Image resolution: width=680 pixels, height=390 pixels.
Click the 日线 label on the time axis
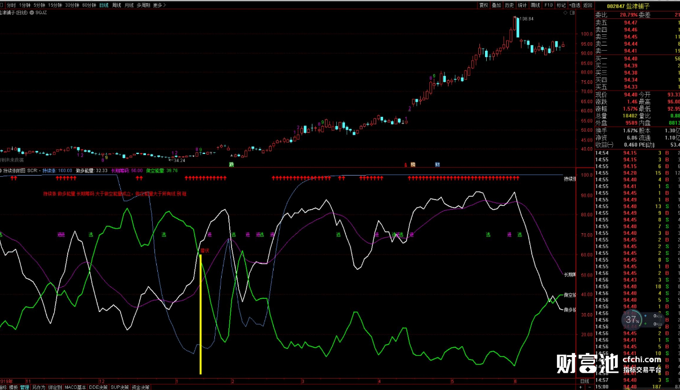pyautogui.click(x=585, y=381)
